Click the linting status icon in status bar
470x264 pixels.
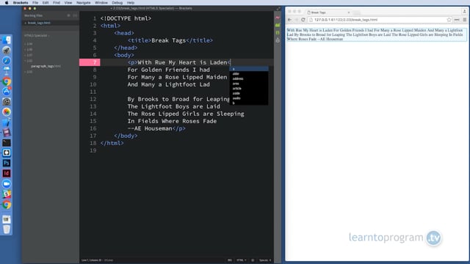[253, 260]
